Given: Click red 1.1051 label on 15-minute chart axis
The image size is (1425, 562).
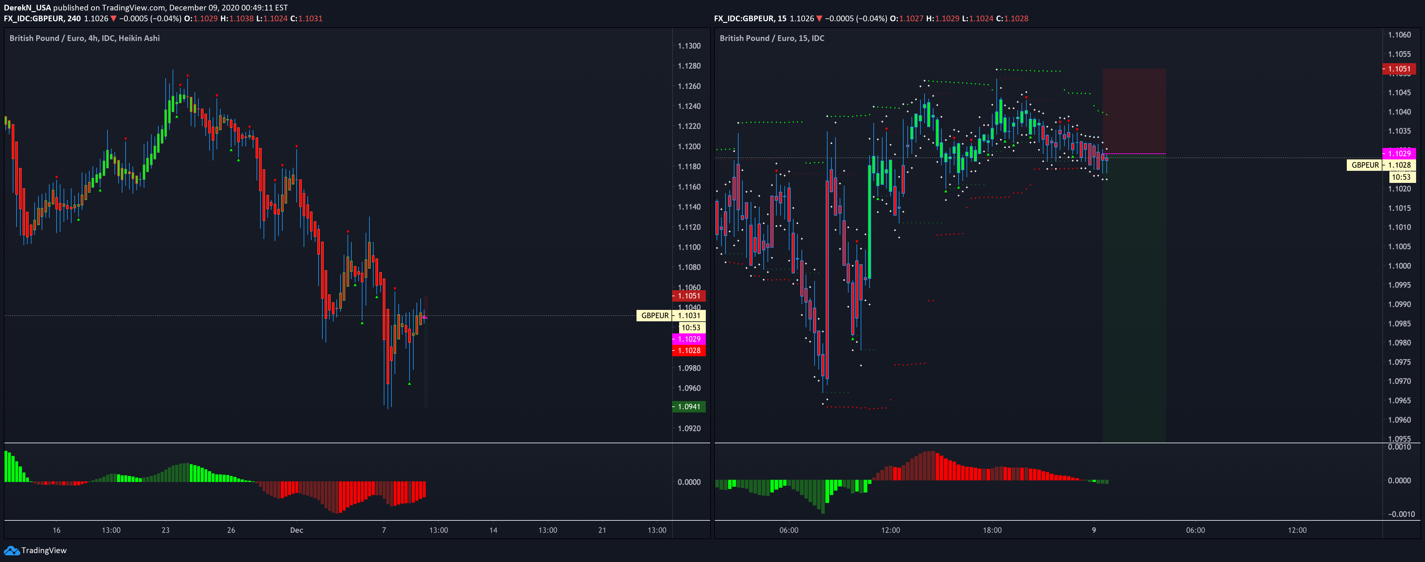Looking at the screenshot, I should tap(1399, 69).
